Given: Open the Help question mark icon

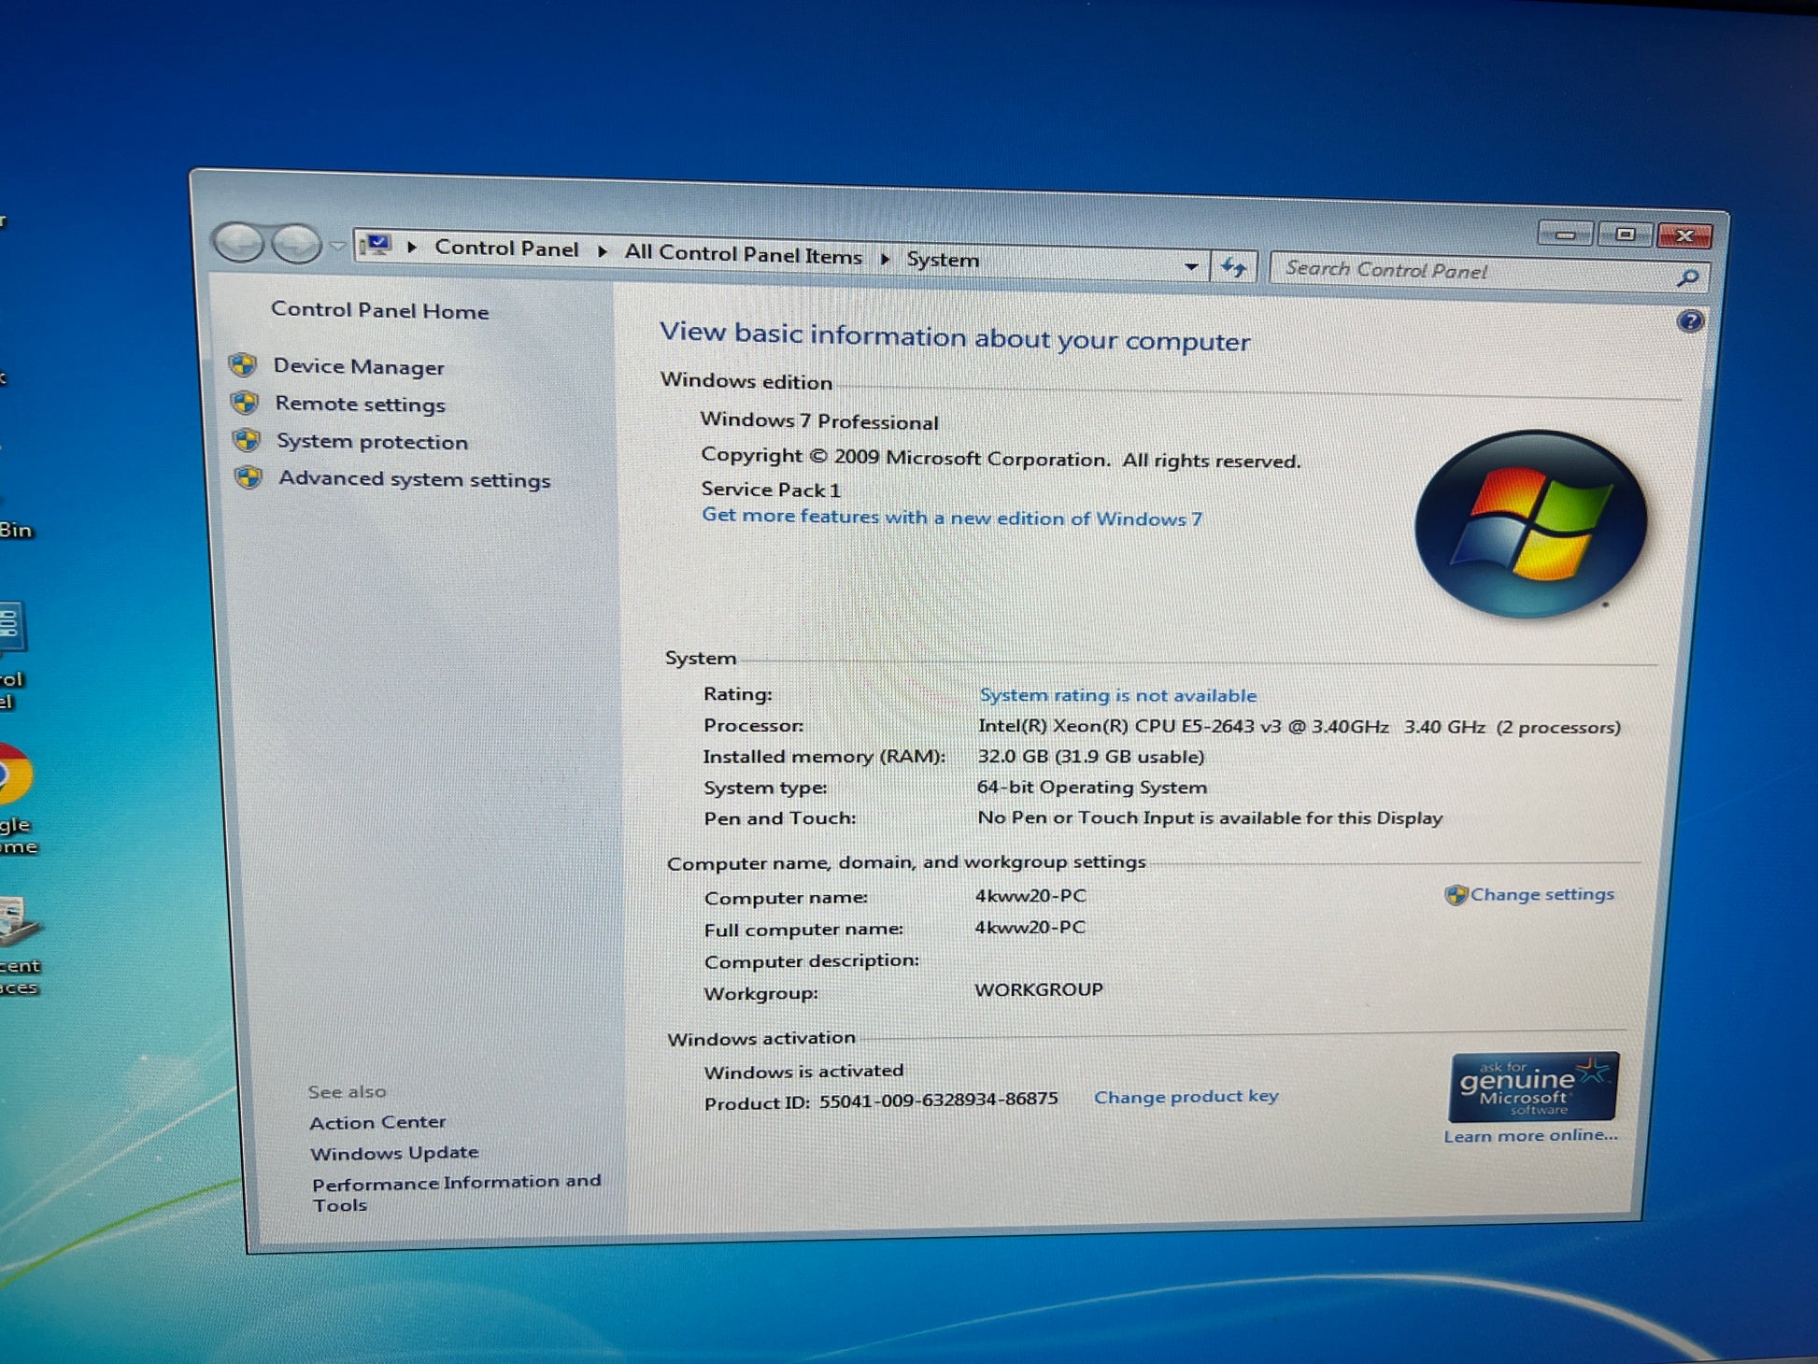Looking at the screenshot, I should pyautogui.click(x=1690, y=321).
